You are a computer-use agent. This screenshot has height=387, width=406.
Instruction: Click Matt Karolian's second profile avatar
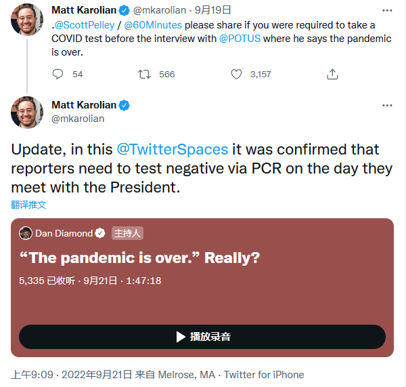point(27,112)
